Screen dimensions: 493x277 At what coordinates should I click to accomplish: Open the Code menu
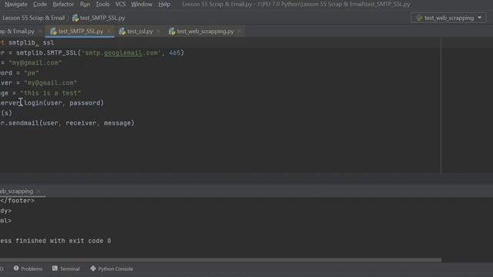(x=40, y=4)
